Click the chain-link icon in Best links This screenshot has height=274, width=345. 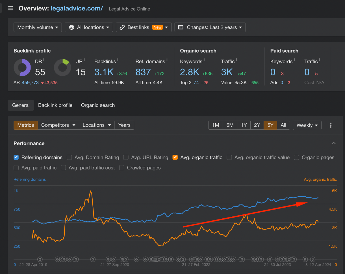point(122,27)
